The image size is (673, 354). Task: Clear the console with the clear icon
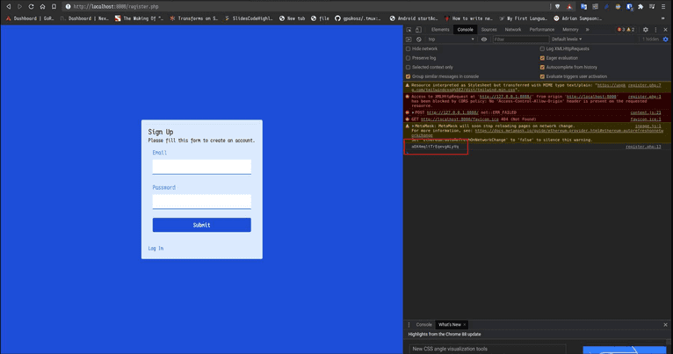[418, 40]
